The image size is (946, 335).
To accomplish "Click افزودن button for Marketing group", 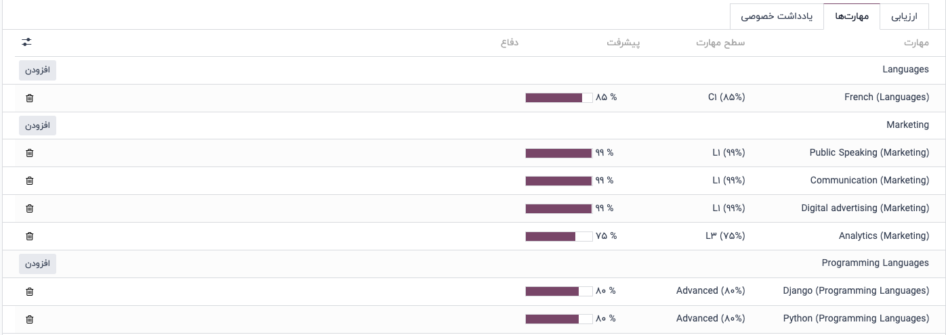I will [x=37, y=125].
